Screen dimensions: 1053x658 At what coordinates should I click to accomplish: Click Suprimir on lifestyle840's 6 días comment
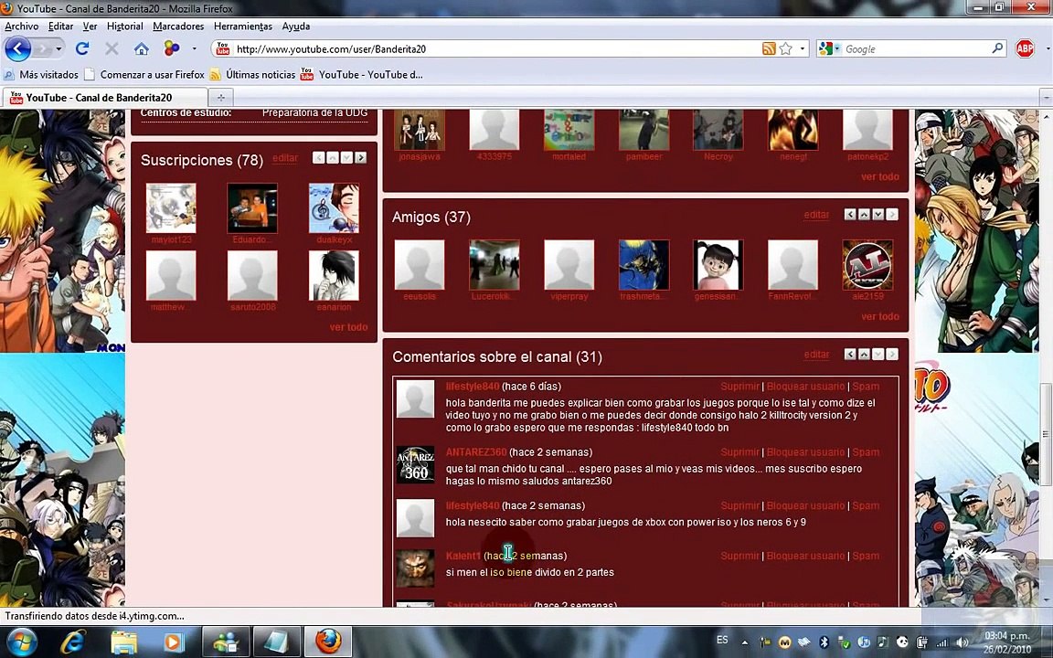pos(739,386)
